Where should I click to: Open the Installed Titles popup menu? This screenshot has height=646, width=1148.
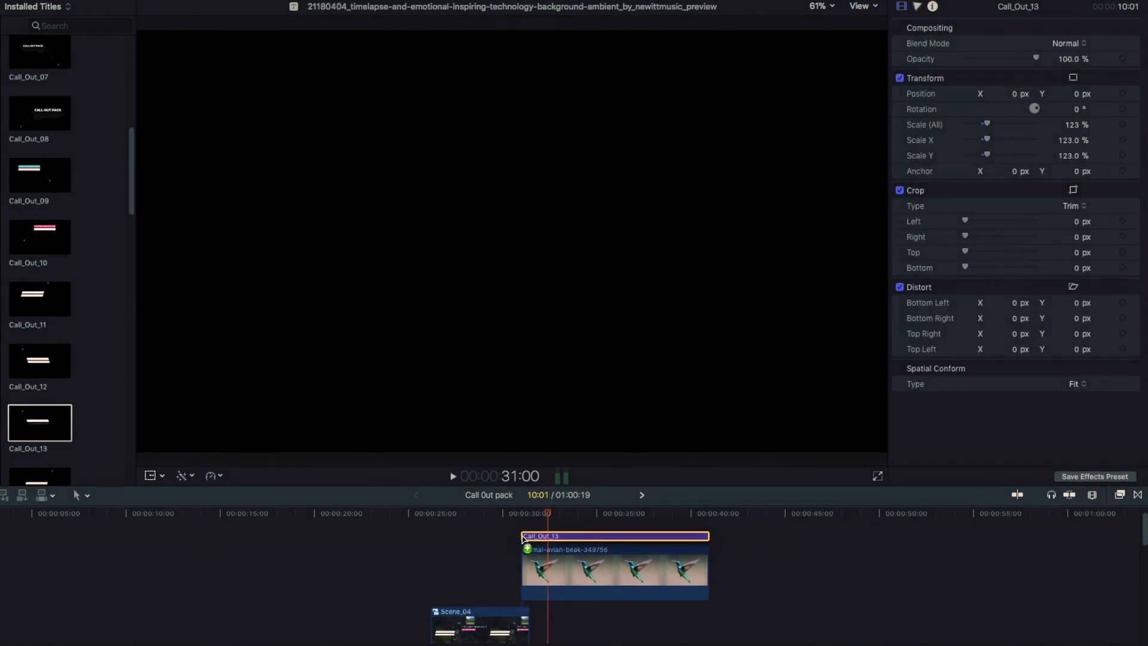click(38, 7)
